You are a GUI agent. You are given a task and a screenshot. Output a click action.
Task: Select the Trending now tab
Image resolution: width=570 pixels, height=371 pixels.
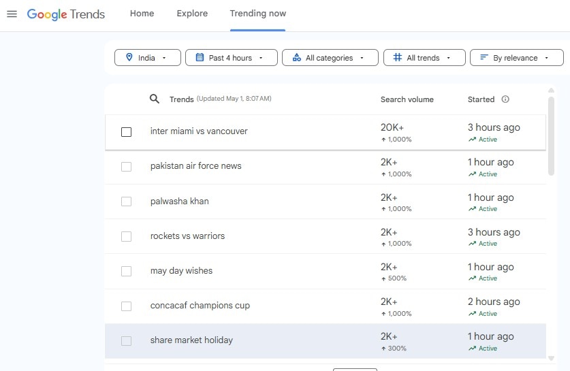pyautogui.click(x=257, y=14)
